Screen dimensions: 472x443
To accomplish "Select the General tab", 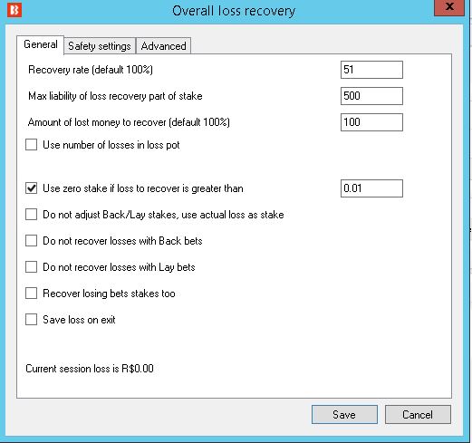I will click(41, 44).
